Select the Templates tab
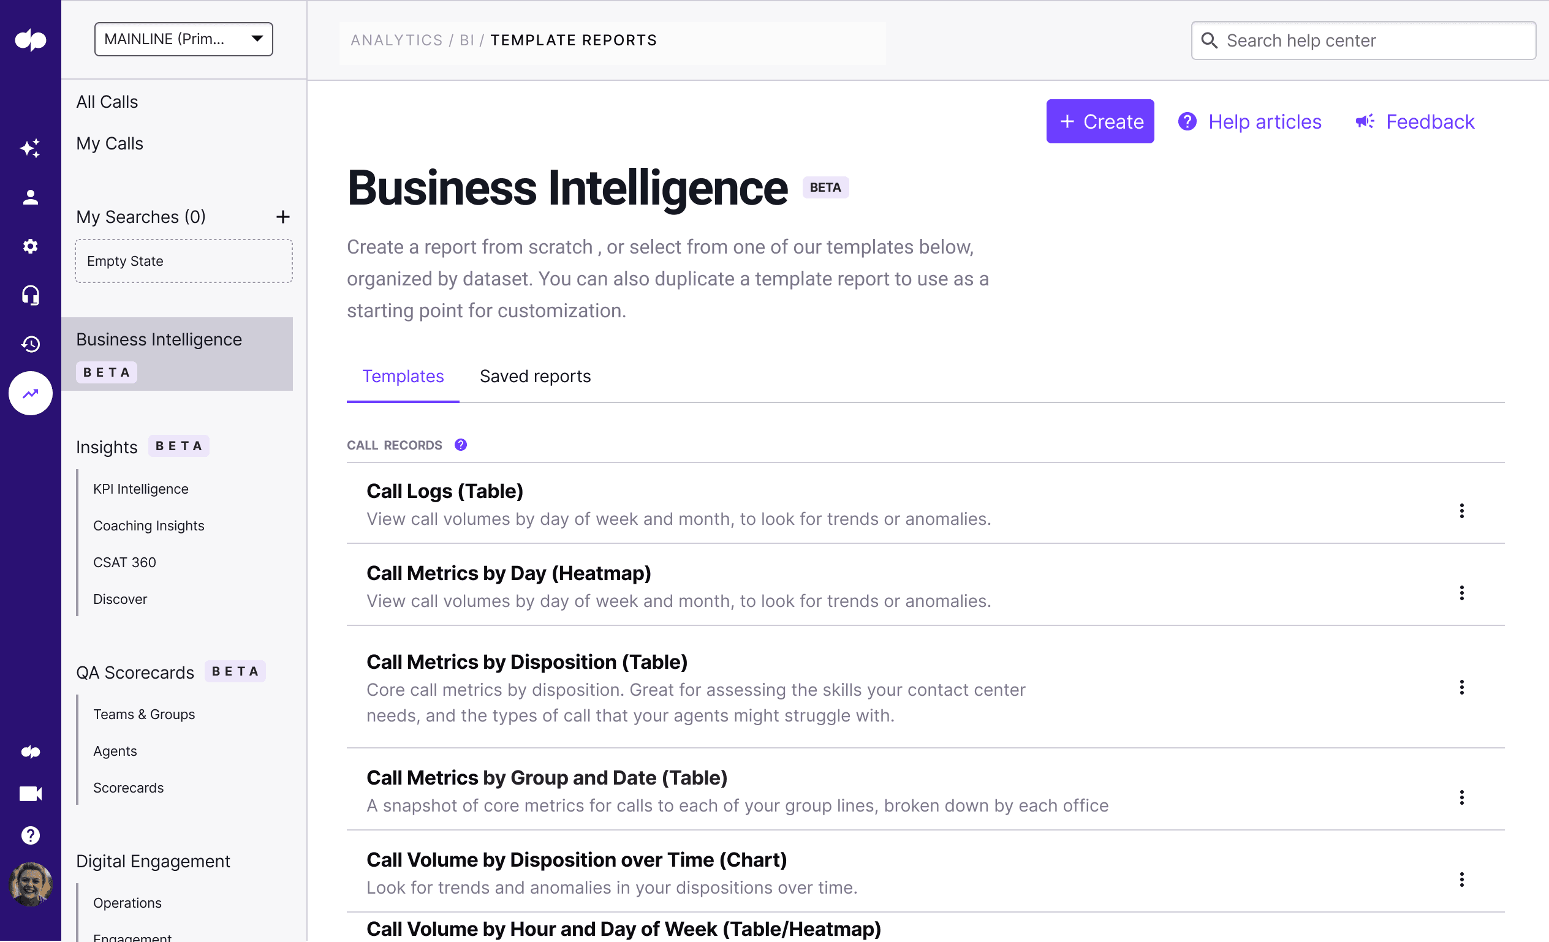Image resolution: width=1549 pixels, height=942 pixels. point(403,377)
